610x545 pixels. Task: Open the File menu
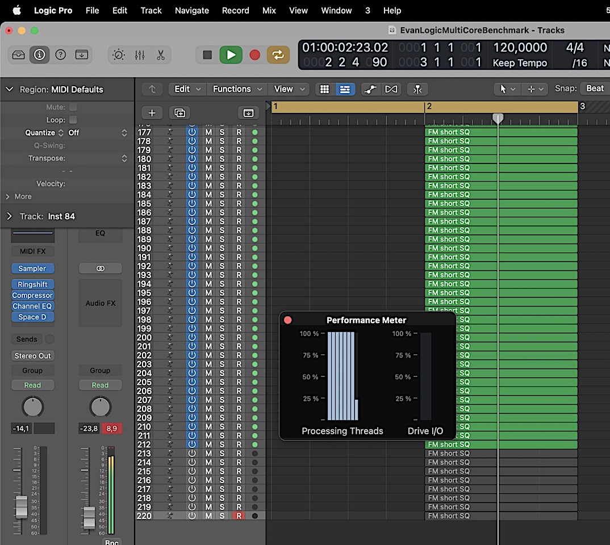coord(92,10)
